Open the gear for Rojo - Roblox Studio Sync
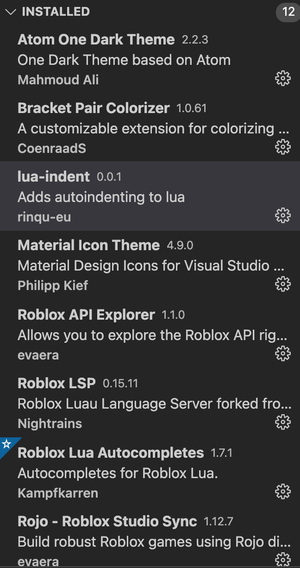Viewport: 300px width, 568px height. [x=283, y=560]
